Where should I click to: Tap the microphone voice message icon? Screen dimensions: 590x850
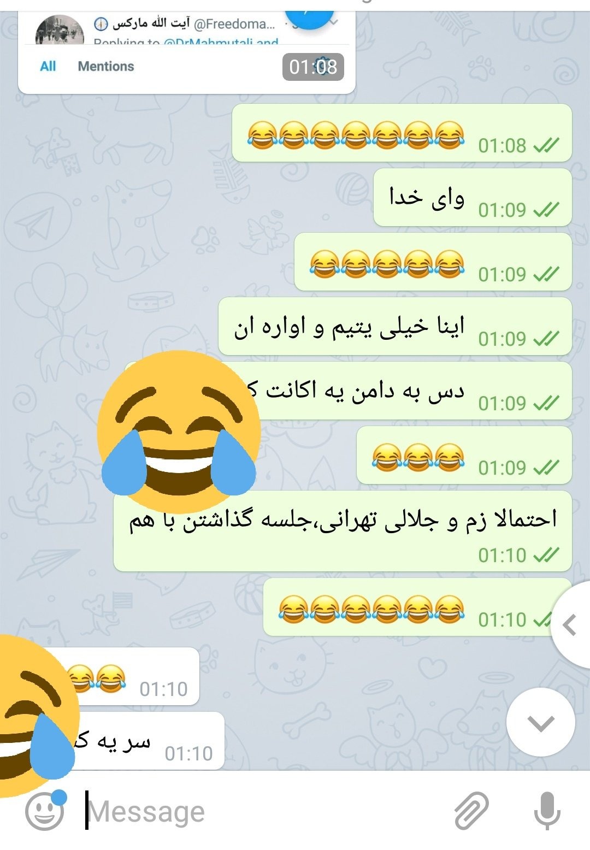(x=547, y=811)
